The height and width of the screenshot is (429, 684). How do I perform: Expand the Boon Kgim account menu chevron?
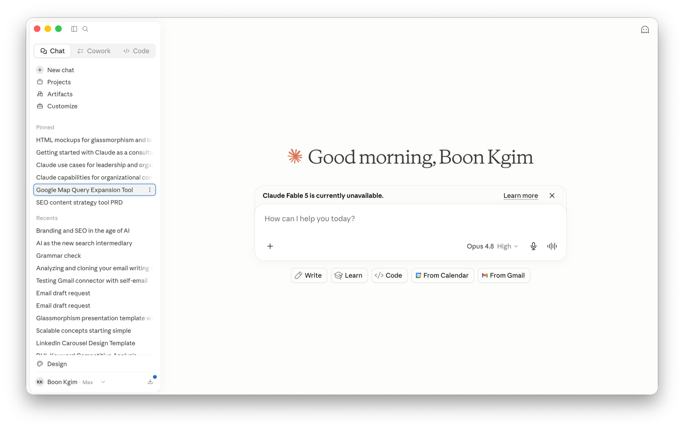[x=103, y=382]
